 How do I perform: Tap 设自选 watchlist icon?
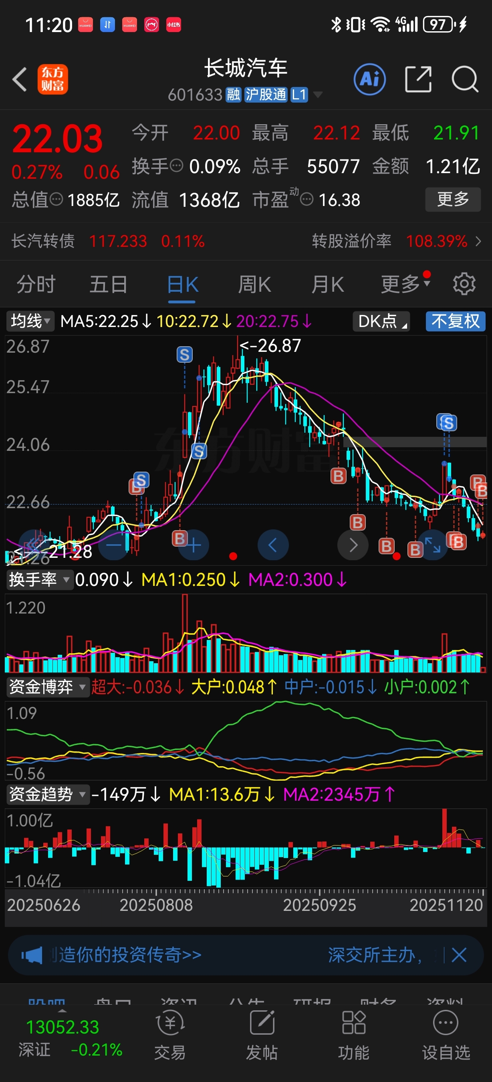446,1035
